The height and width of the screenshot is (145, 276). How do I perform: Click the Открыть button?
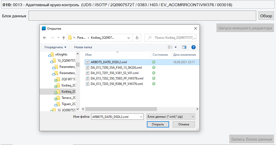click(158, 124)
